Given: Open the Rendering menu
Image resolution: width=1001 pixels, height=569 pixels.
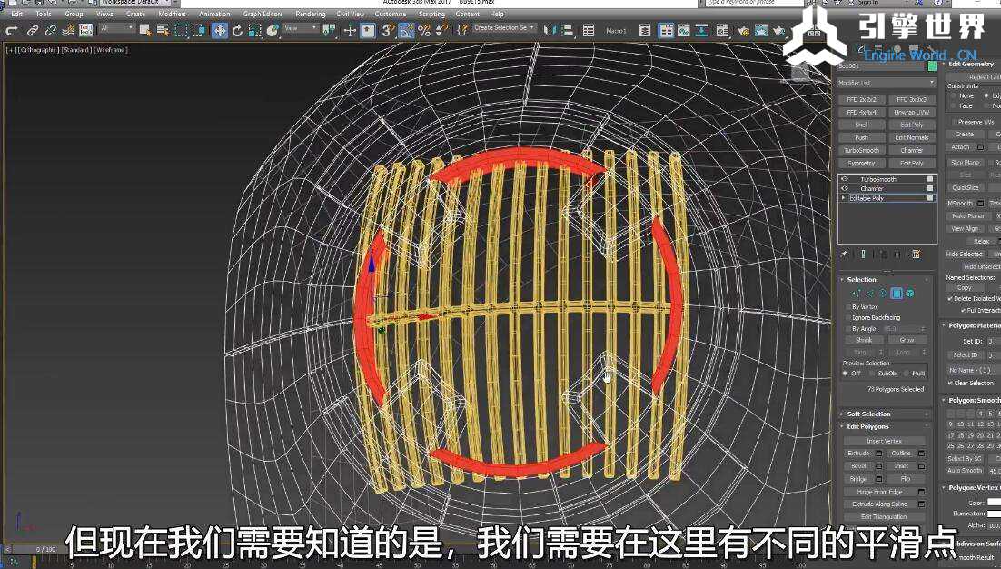Looking at the screenshot, I should click(311, 14).
